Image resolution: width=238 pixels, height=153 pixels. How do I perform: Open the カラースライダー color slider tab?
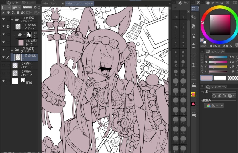coord(215,51)
